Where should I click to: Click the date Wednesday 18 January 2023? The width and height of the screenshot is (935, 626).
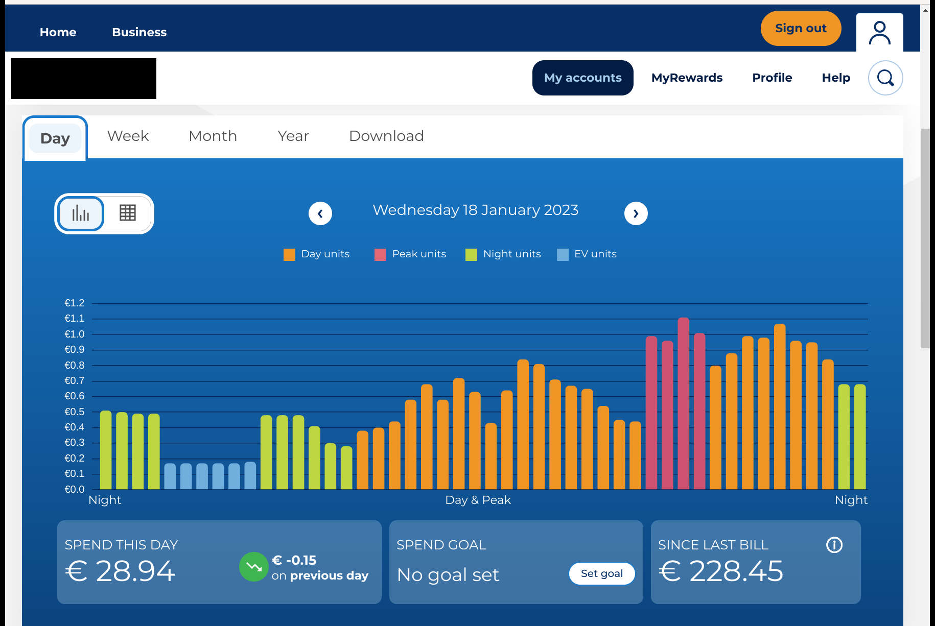(476, 210)
